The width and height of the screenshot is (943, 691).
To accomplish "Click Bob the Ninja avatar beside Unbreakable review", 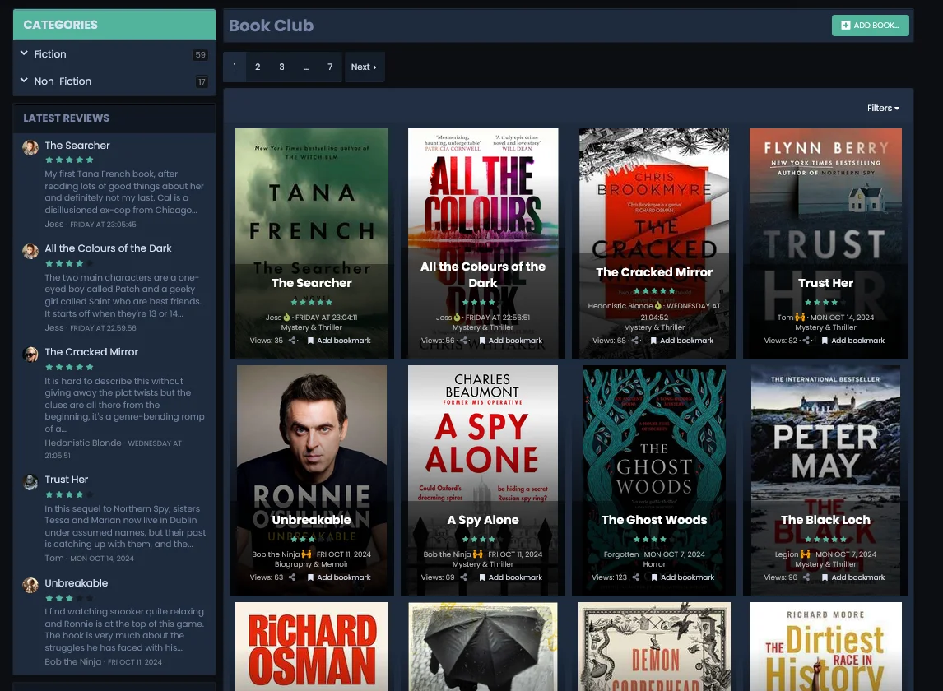I will [30, 585].
